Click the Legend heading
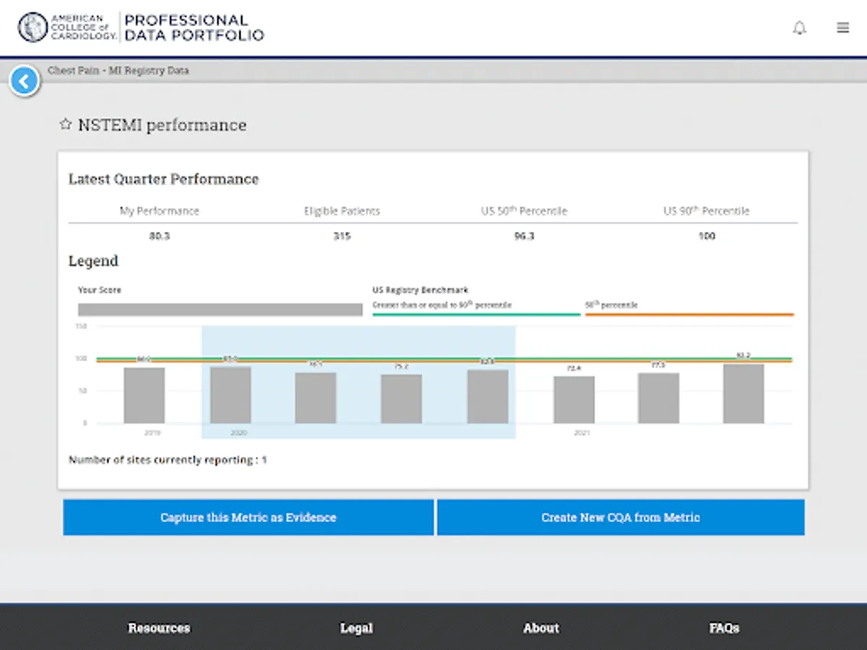867x650 pixels. [x=93, y=261]
